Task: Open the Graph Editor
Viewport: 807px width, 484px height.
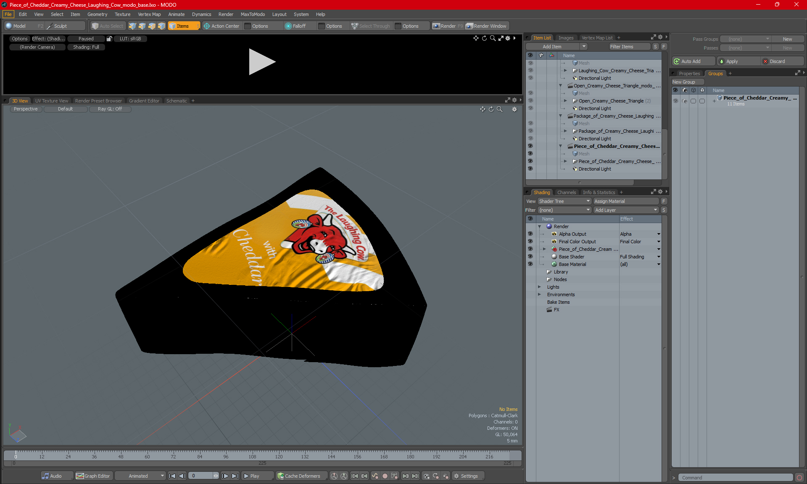Action: coord(93,476)
